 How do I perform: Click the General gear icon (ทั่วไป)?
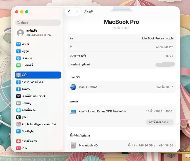18,75
